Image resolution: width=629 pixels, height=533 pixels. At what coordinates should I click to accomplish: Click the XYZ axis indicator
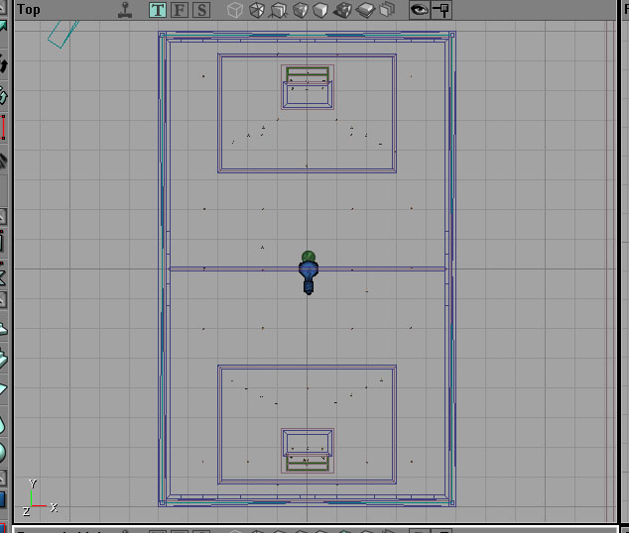[x=38, y=498]
